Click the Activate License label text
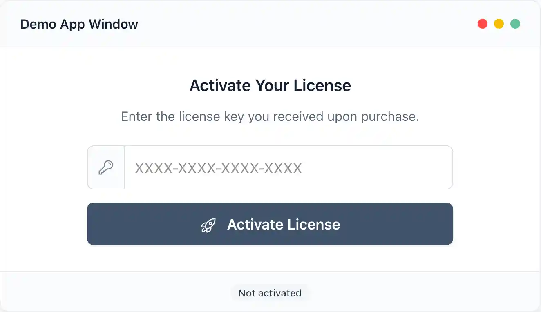 (x=284, y=224)
